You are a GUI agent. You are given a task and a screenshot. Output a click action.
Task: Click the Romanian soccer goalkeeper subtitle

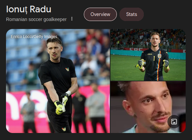click(x=36, y=19)
